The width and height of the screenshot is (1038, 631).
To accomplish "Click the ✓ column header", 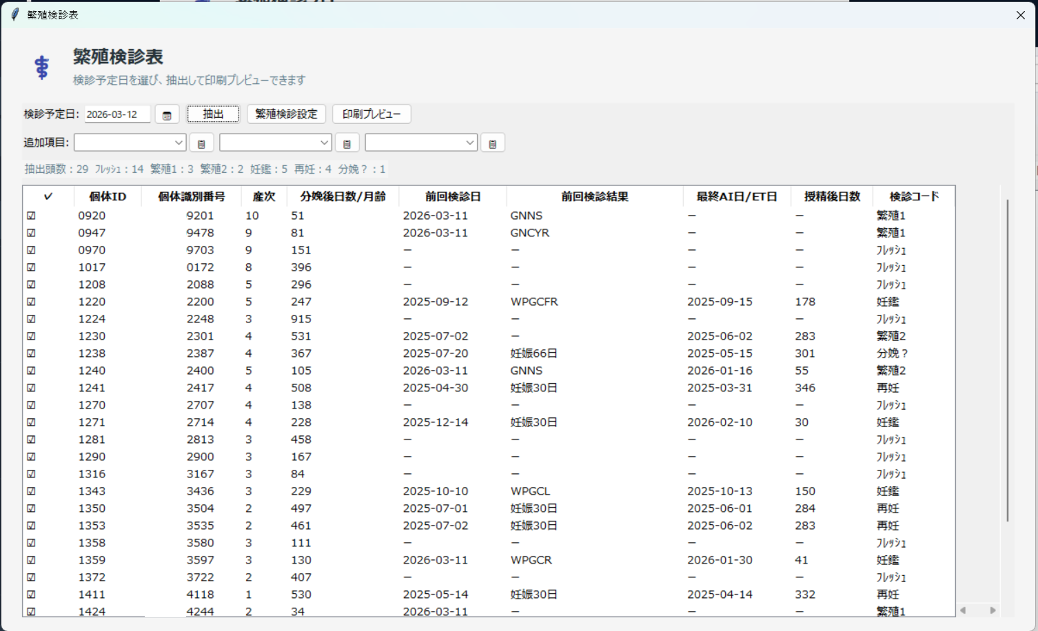I will click(48, 196).
